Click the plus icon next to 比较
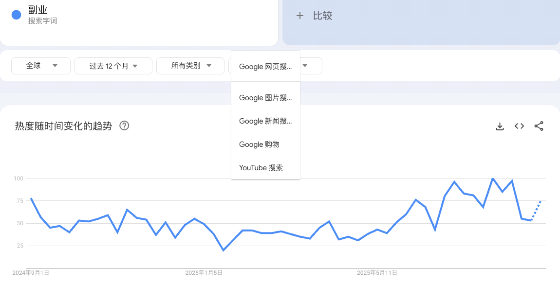Screen dimensions: 560x286 click(300, 16)
